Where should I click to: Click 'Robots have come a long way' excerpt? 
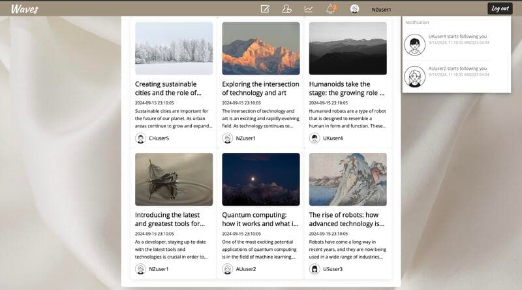(x=348, y=250)
